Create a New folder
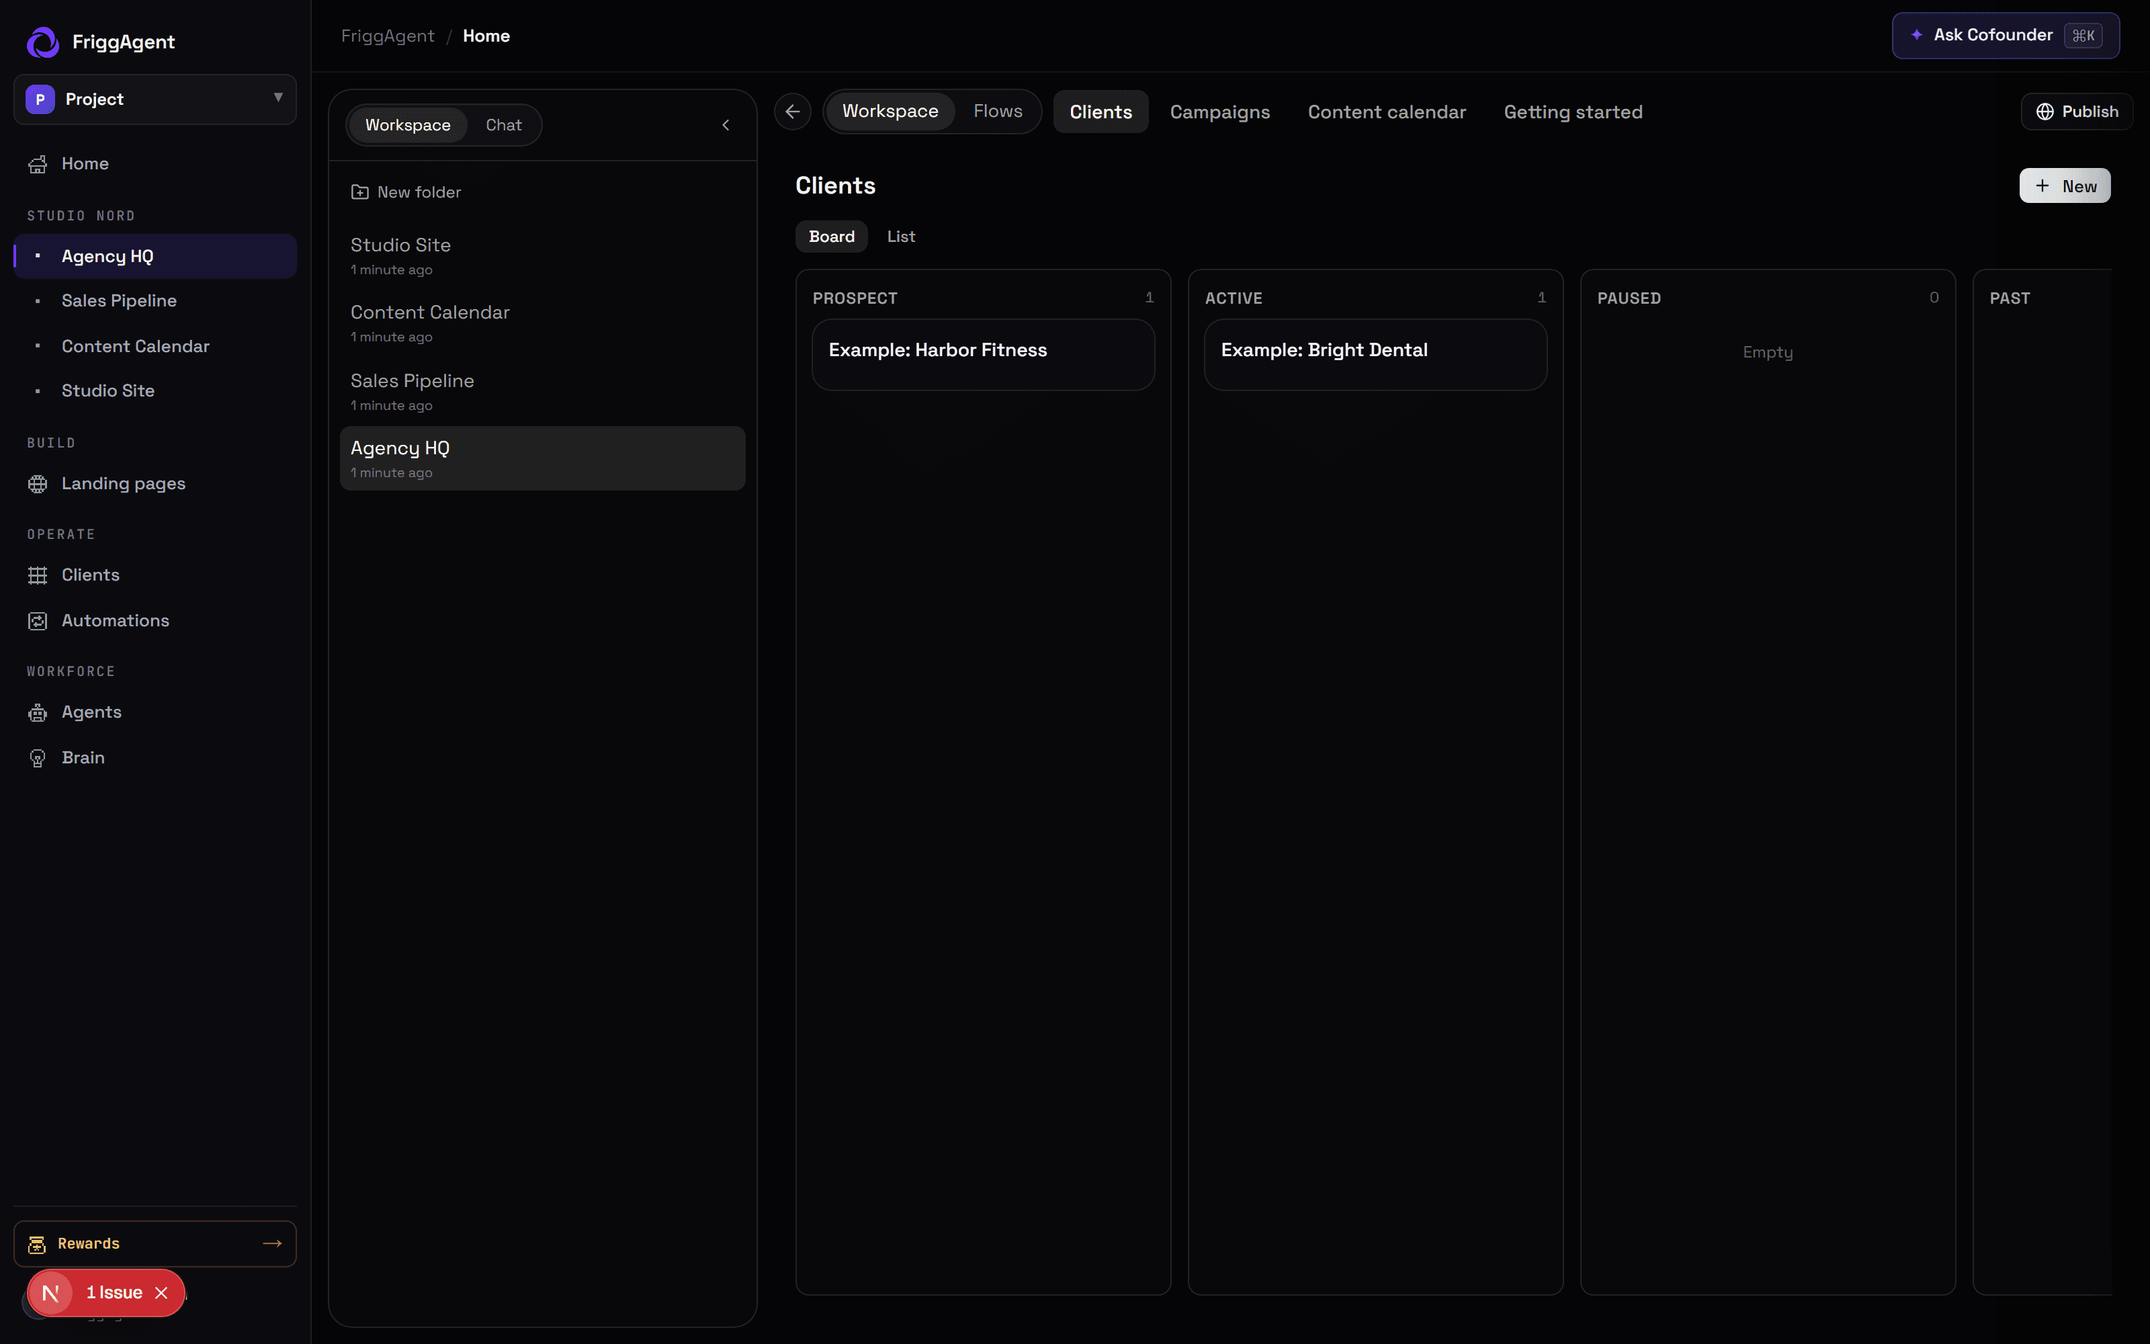This screenshot has width=2150, height=1344. [x=406, y=192]
